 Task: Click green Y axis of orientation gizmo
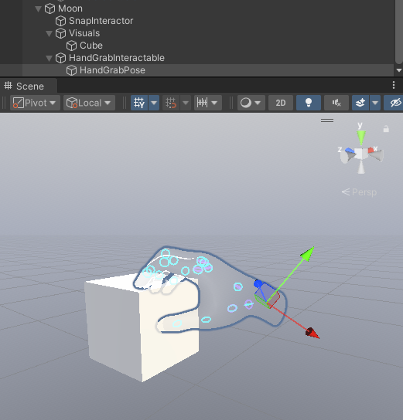tap(361, 137)
